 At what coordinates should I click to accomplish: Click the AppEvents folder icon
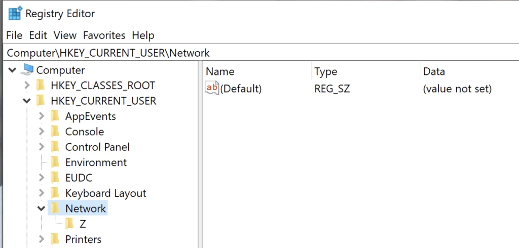point(55,116)
